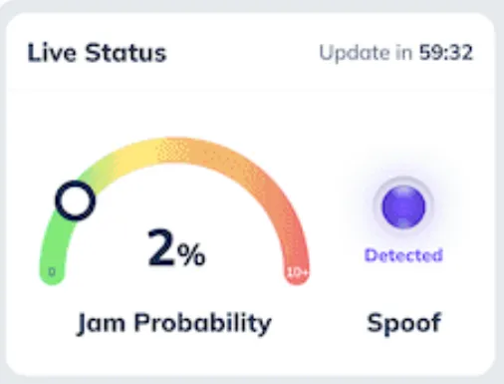This screenshot has width=504, height=384.
Task: Click the percent sign beside the 2
Action: pyautogui.click(x=191, y=255)
